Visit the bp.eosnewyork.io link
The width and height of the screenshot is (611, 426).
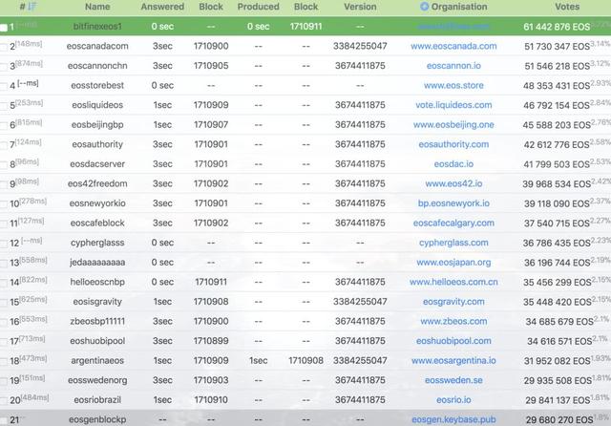[453, 203]
